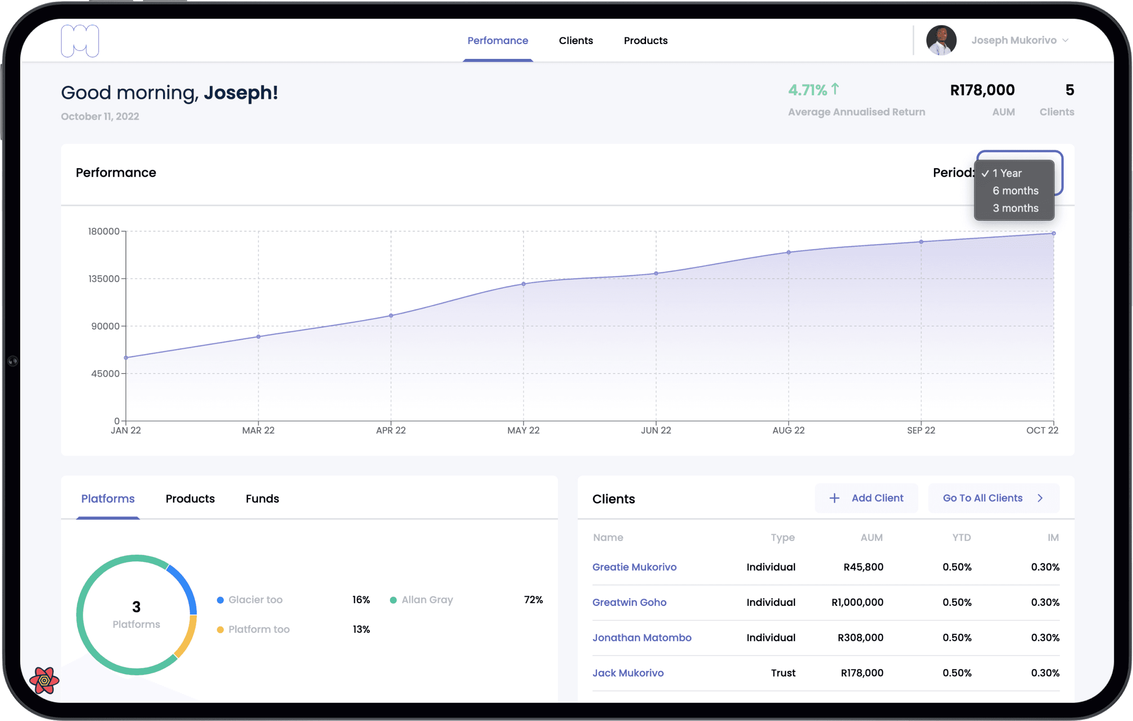Click the '4.71%' annualised return value
The width and height of the screenshot is (1133, 721).
coord(807,90)
